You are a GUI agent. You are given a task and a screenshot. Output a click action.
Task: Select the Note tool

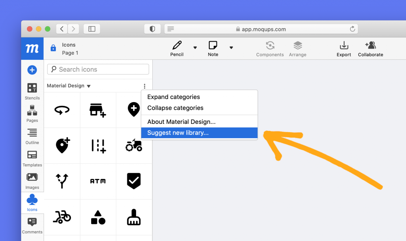coord(213,49)
